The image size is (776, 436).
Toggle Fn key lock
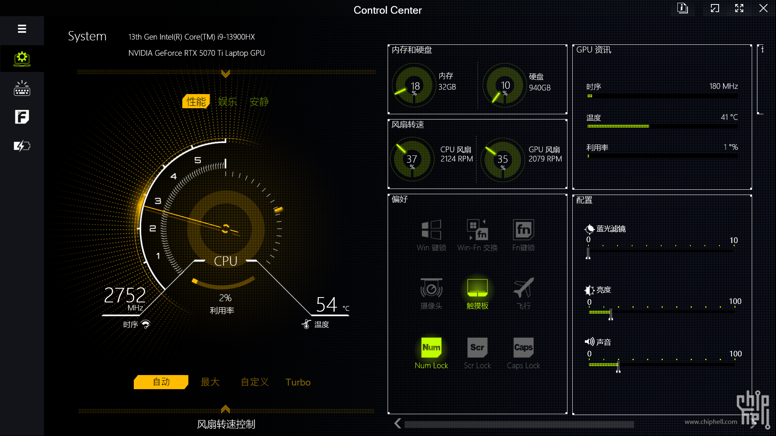click(523, 236)
